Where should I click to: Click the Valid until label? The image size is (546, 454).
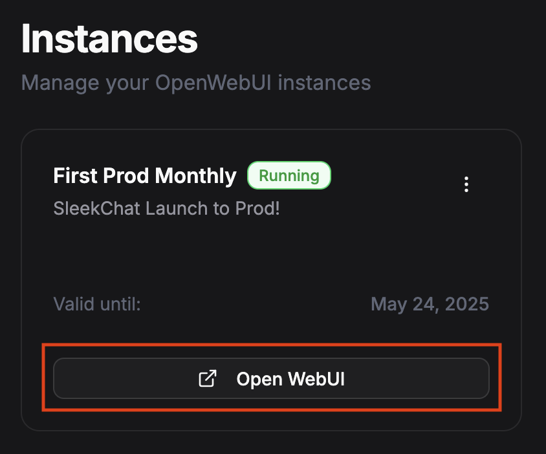97,304
